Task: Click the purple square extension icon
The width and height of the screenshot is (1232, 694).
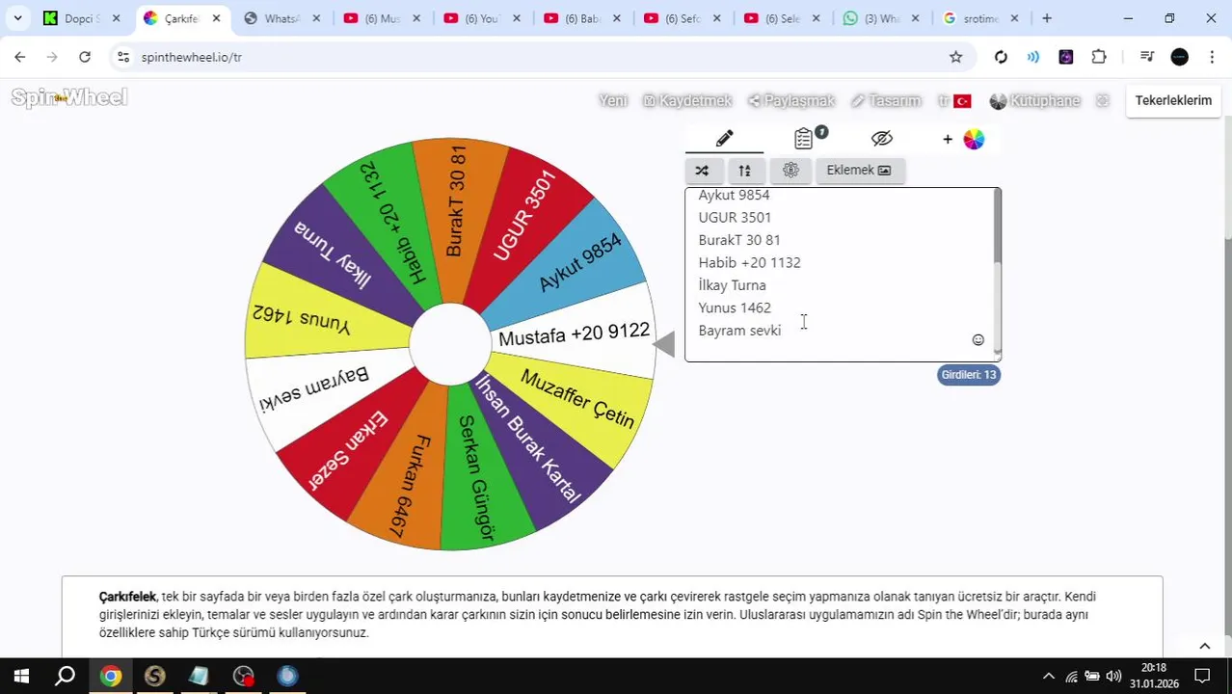Action: click(1066, 57)
